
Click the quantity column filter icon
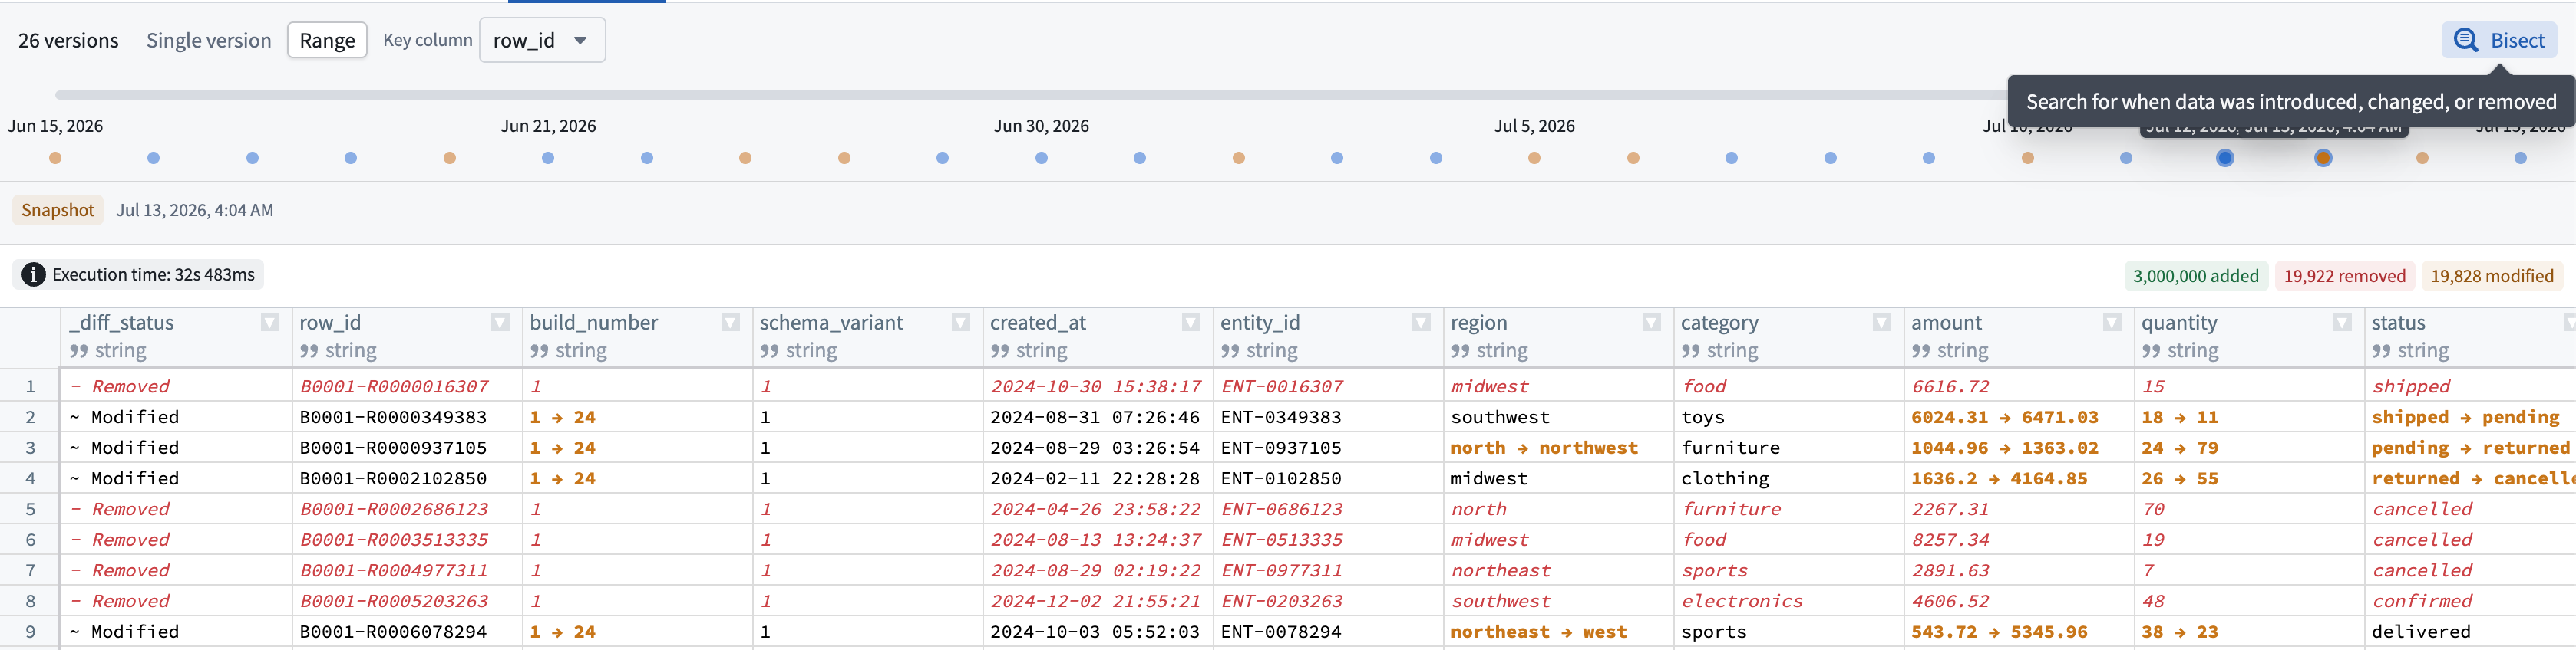click(2342, 323)
